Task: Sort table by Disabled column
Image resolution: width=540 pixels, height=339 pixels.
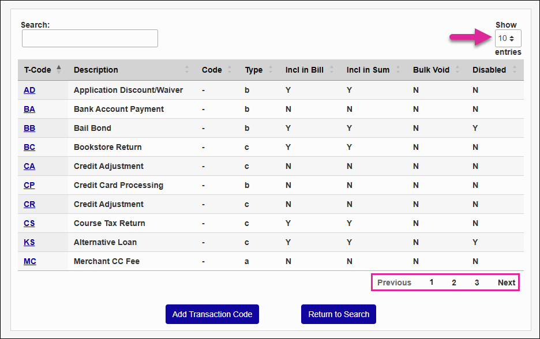Action: (495, 70)
